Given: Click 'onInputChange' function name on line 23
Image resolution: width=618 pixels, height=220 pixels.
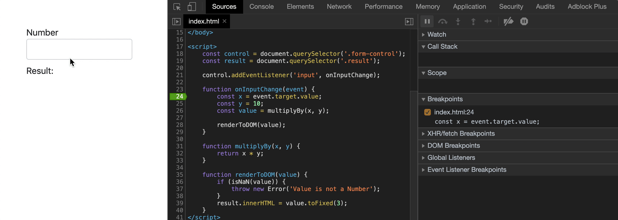Looking at the screenshot, I should tap(258, 89).
